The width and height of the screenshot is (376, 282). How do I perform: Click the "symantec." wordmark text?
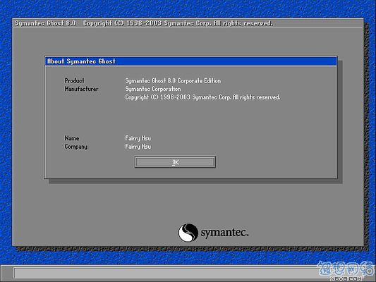coord(224,233)
